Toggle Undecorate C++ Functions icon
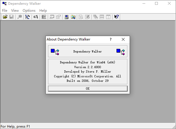The height and width of the screenshot is (129, 176). coord(44,17)
